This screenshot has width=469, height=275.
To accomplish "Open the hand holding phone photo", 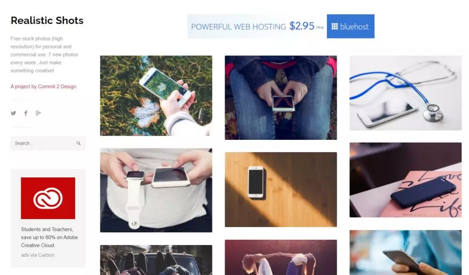I will pos(405,252).
